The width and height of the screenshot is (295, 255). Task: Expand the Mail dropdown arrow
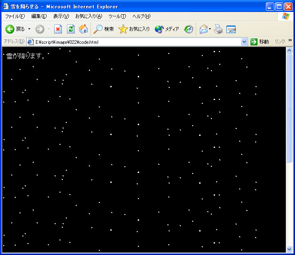pyautogui.click(x=210, y=29)
